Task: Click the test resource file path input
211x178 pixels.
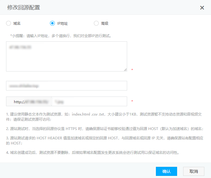Action: (x=89, y=102)
